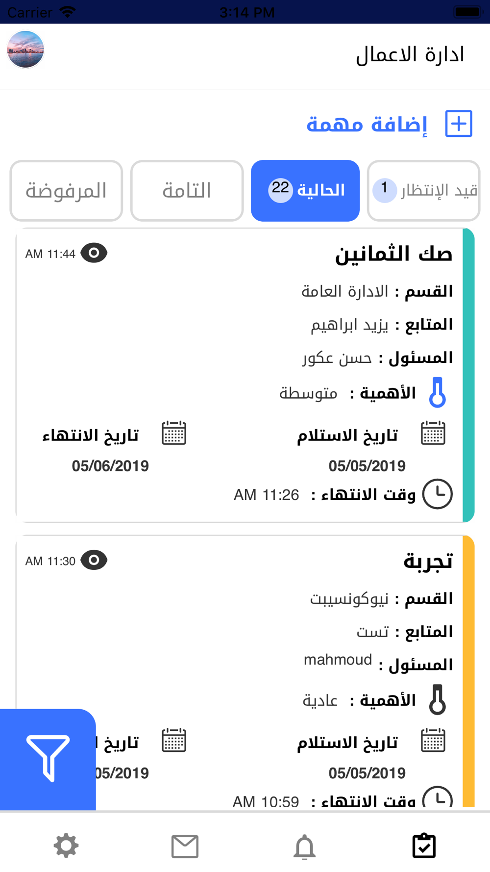Tap the plus icon for إضافة مهمة

coord(459,124)
